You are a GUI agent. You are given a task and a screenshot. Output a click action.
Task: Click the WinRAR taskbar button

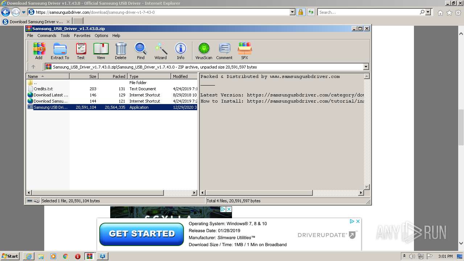pyautogui.click(x=90, y=256)
